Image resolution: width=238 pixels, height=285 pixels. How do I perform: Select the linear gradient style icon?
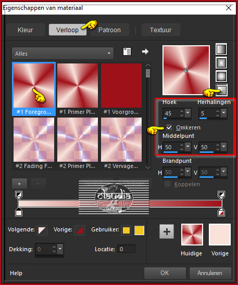pyautogui.click(x=221, y=49)
